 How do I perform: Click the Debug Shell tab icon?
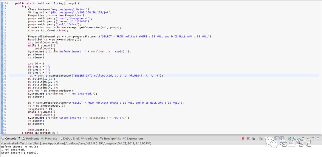pyautogui.click(x=61, y=139)
